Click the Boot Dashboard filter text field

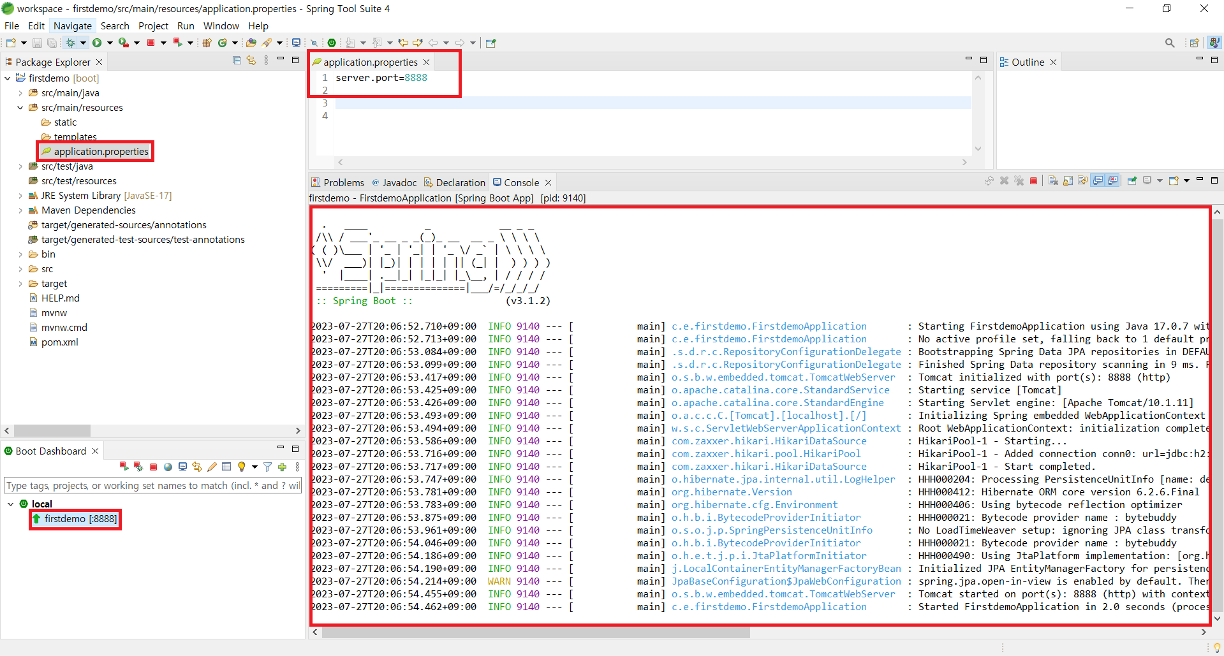coord(152,486)
